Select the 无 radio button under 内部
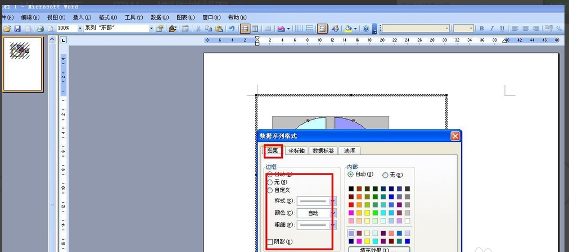The width and height of the screenshot is (569, 252). pyautogui.click(x=386, y=175)
